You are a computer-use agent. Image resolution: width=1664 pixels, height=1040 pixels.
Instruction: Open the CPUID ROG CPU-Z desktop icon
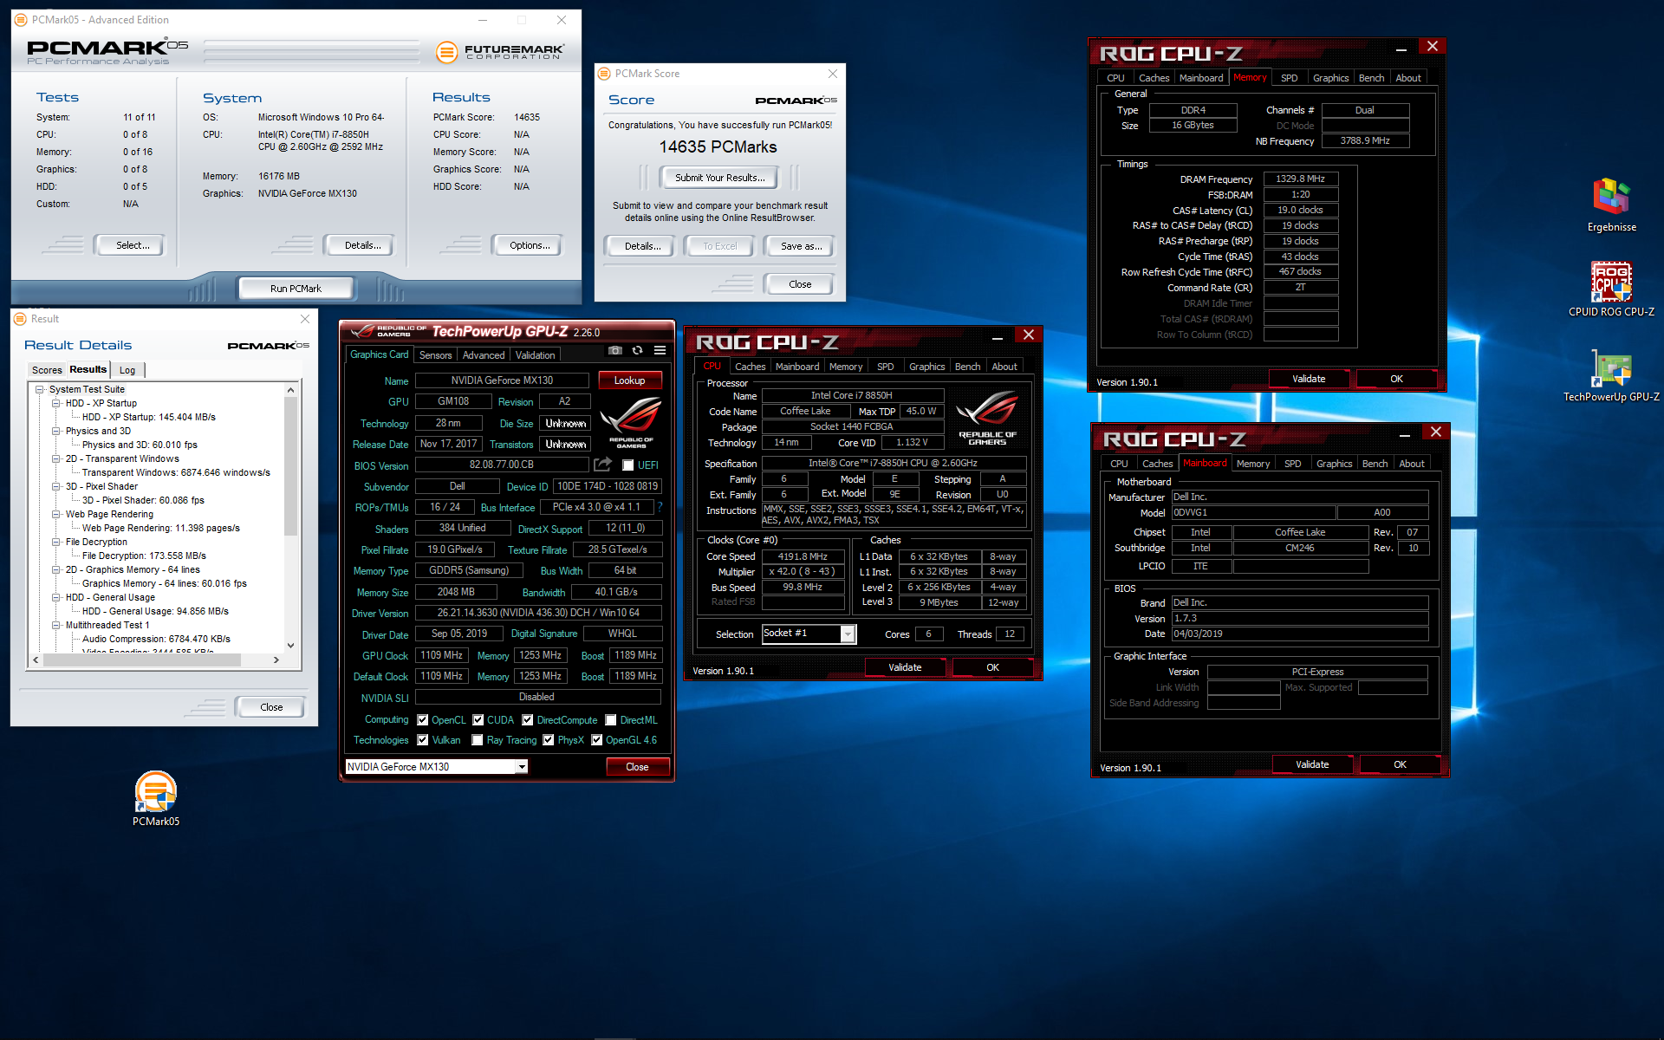tap(1611, 289)
